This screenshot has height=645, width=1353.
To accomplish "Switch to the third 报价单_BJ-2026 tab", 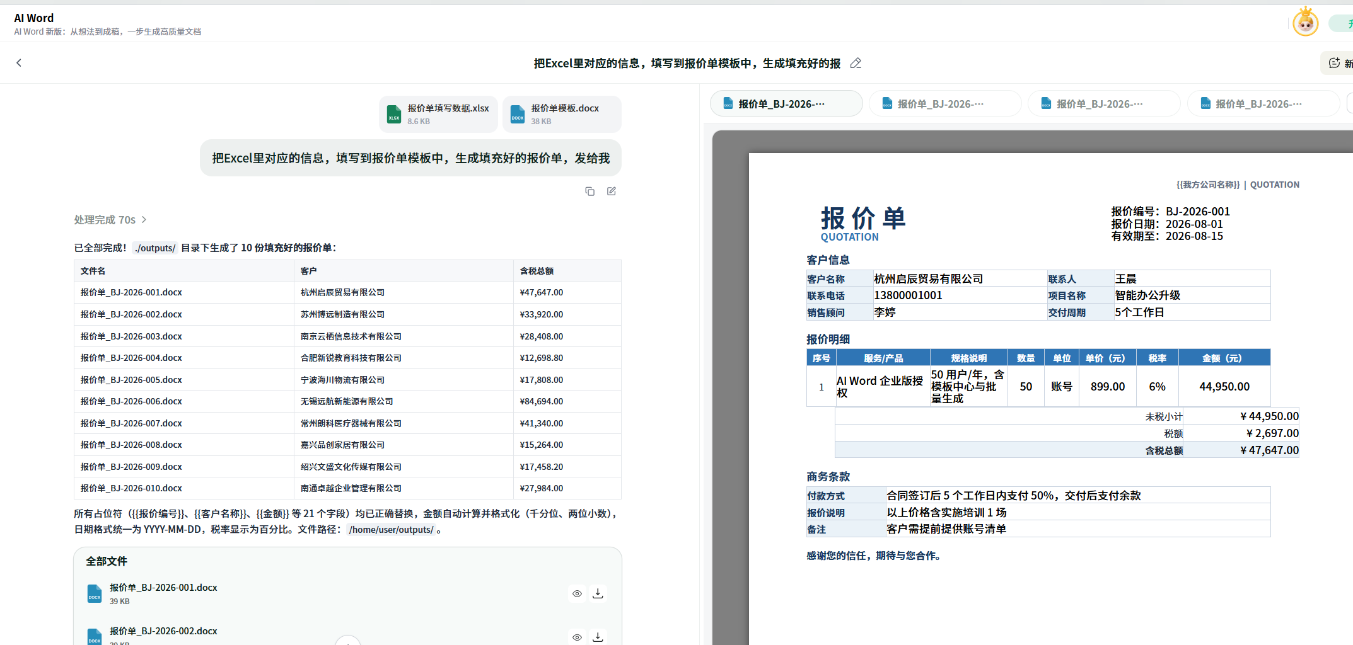I will click(1104, 104).
